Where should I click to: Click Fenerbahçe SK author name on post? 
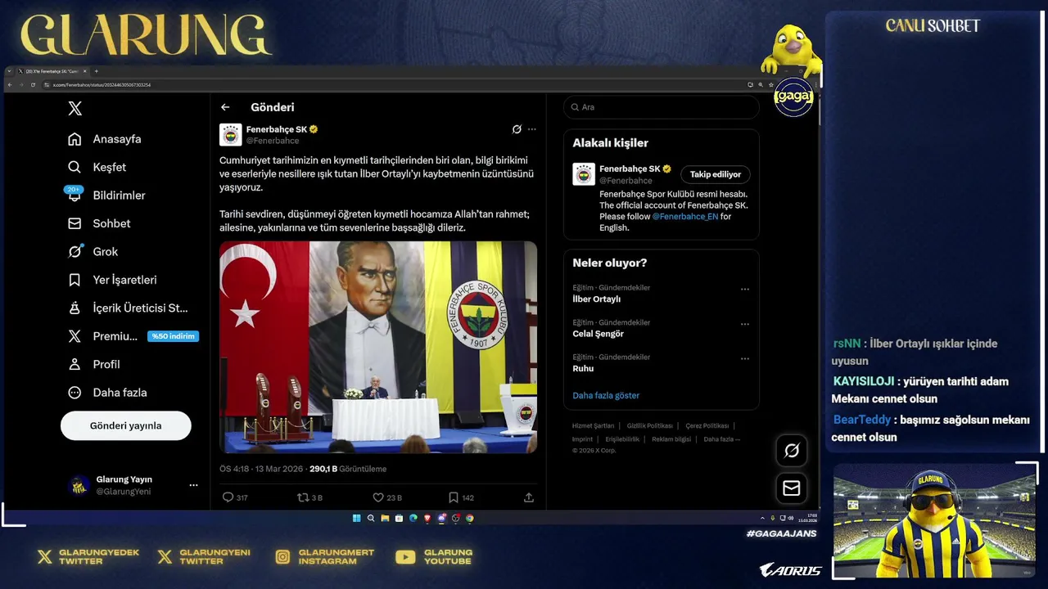277,129
